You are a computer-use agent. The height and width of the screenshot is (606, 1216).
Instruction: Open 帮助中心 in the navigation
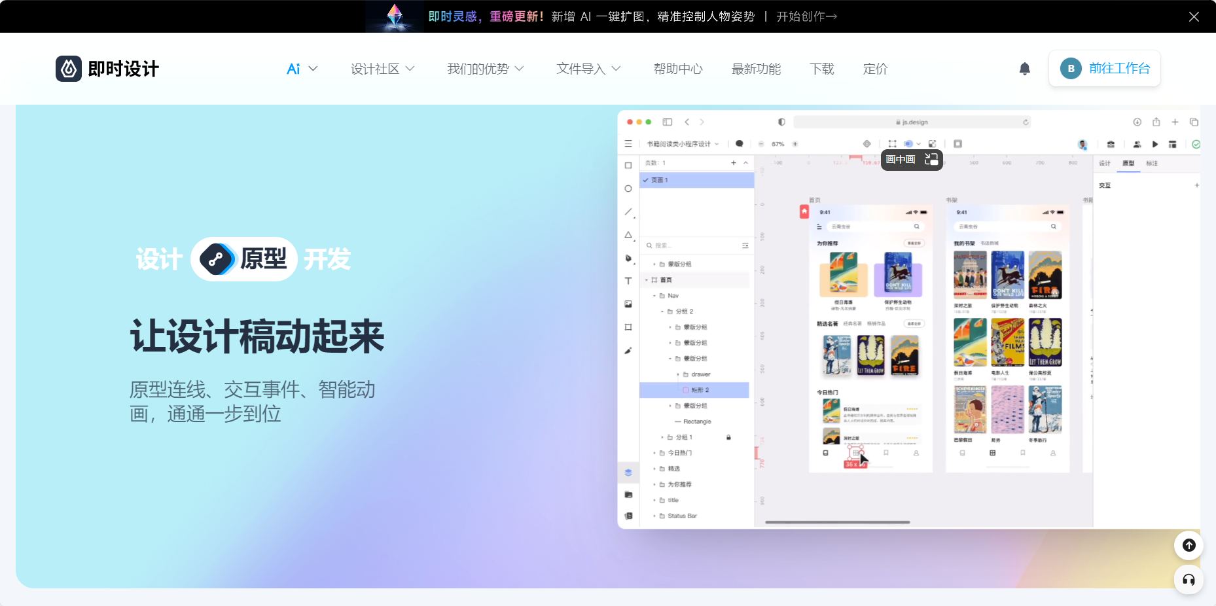tap(678, 69)
